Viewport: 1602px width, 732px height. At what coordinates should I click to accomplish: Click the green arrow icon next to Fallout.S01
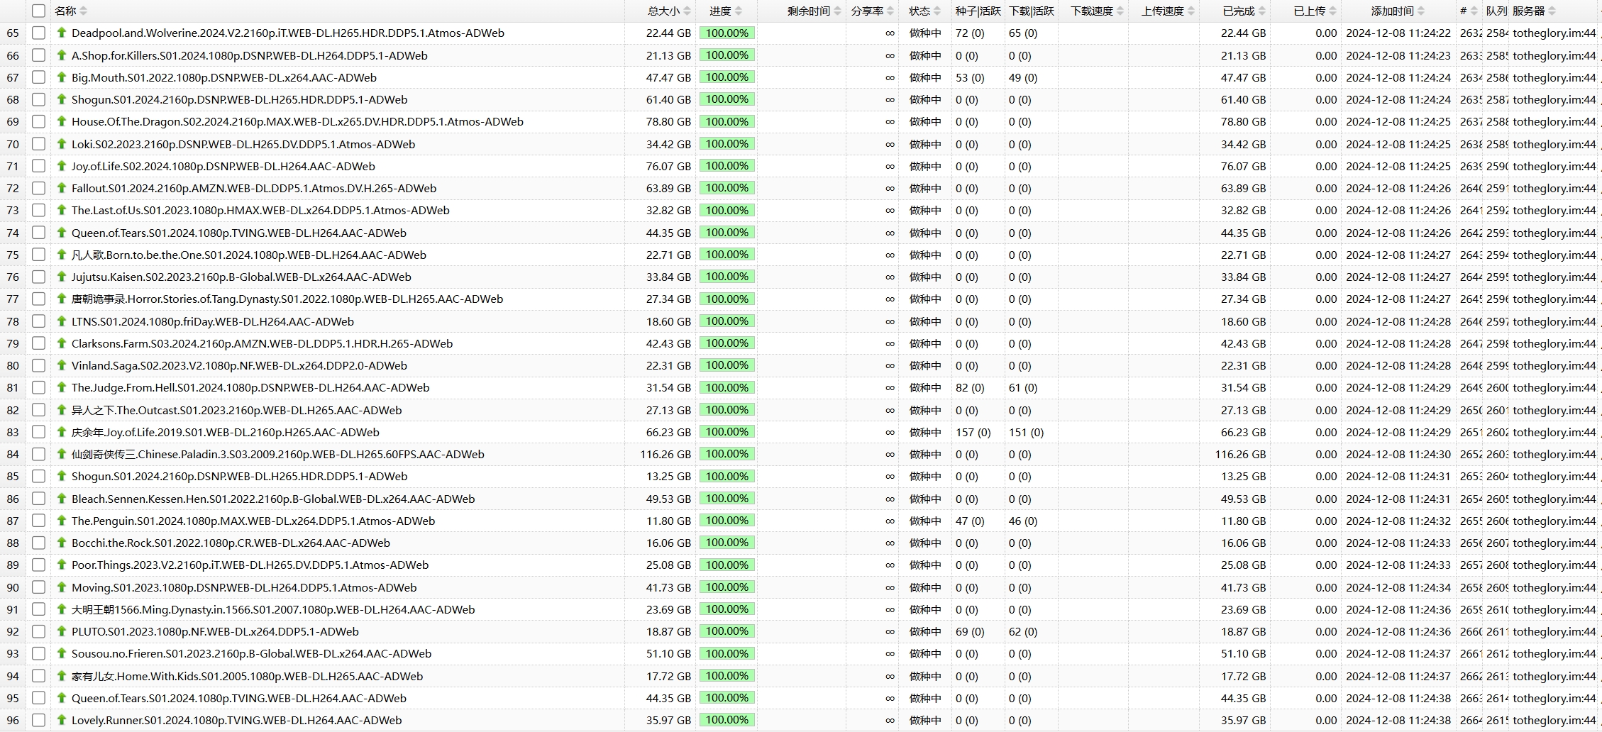62,188
